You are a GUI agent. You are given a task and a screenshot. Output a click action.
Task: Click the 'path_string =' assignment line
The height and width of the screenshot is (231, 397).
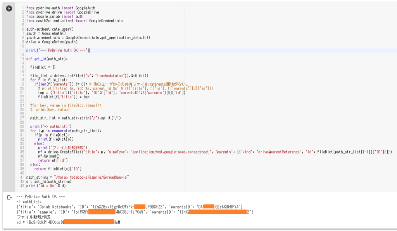[x=78, y=178]
